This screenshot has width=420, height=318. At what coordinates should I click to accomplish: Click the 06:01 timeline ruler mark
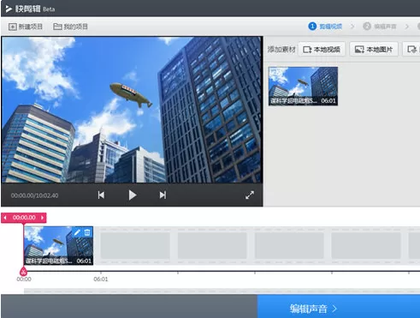[101, 279]
